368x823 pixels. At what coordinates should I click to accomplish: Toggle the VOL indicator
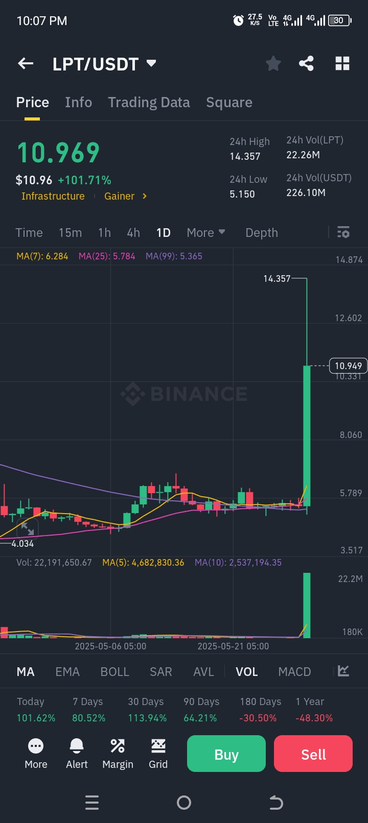coord(247,671)
